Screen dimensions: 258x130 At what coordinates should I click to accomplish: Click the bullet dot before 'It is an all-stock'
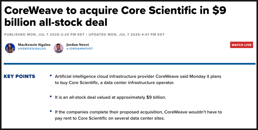[x=51, y=96]
